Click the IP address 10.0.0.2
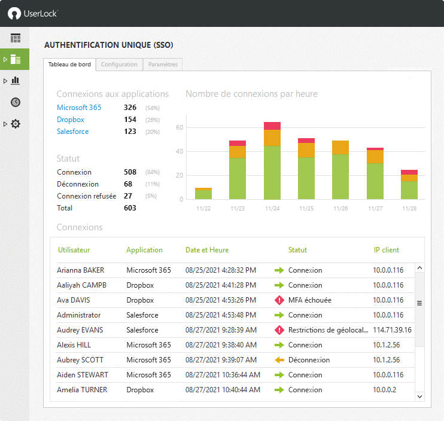The width and height of the screenshot is (444, 421). tap(385, 390)
